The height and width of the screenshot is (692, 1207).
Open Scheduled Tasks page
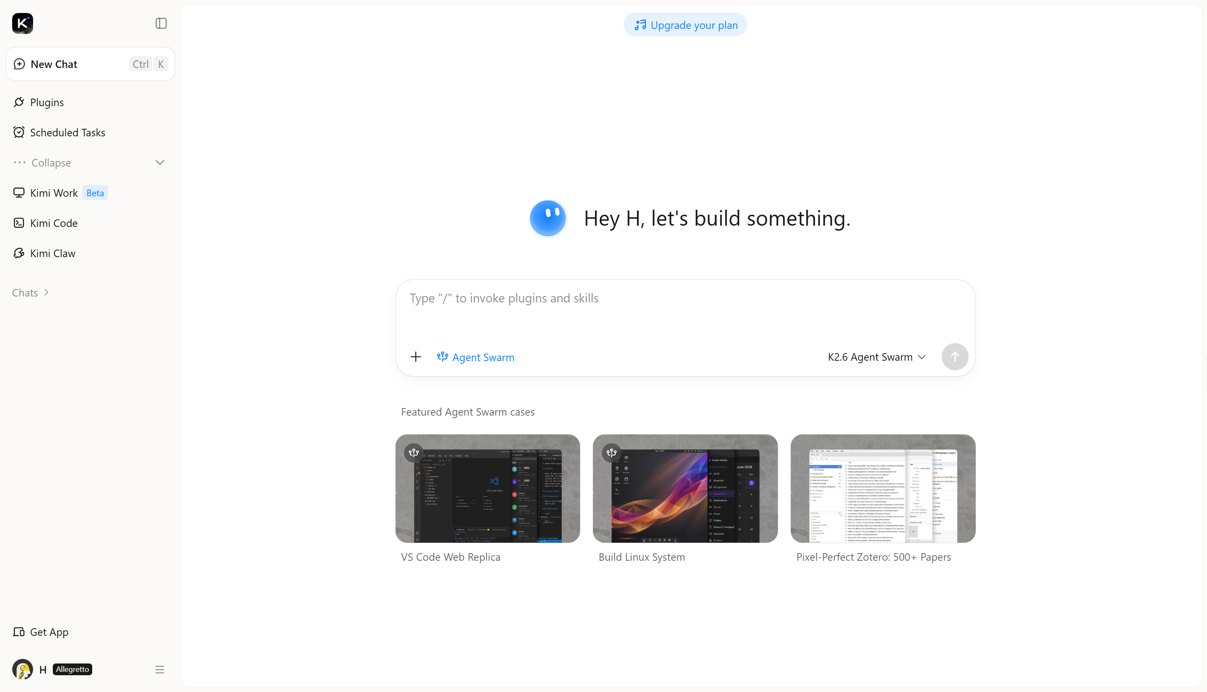pyautogui.click(x=90, y=133)
